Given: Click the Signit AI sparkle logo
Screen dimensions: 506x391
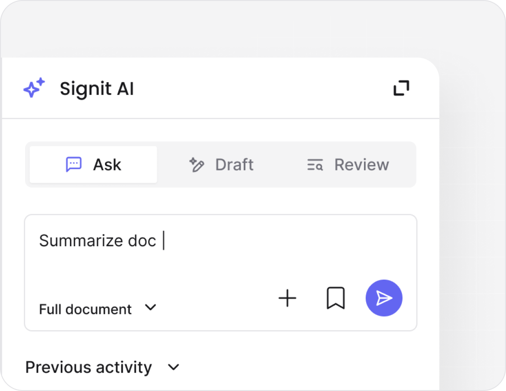Looking at the screenshot, I should coord(34,88).
